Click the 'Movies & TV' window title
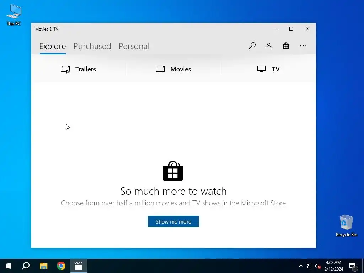 click(x=47, y=29)
